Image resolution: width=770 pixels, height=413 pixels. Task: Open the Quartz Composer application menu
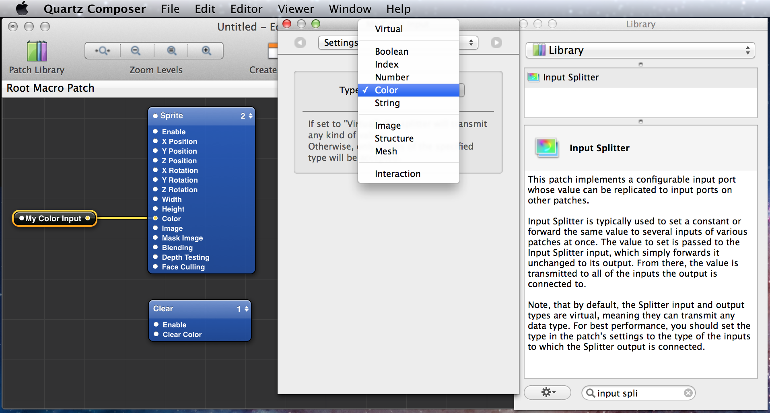95,8
